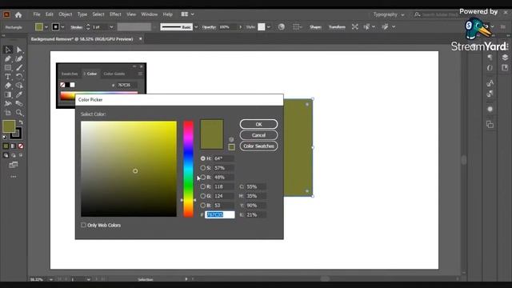
Task: Click inside the color field square
Action: [129, 169]
